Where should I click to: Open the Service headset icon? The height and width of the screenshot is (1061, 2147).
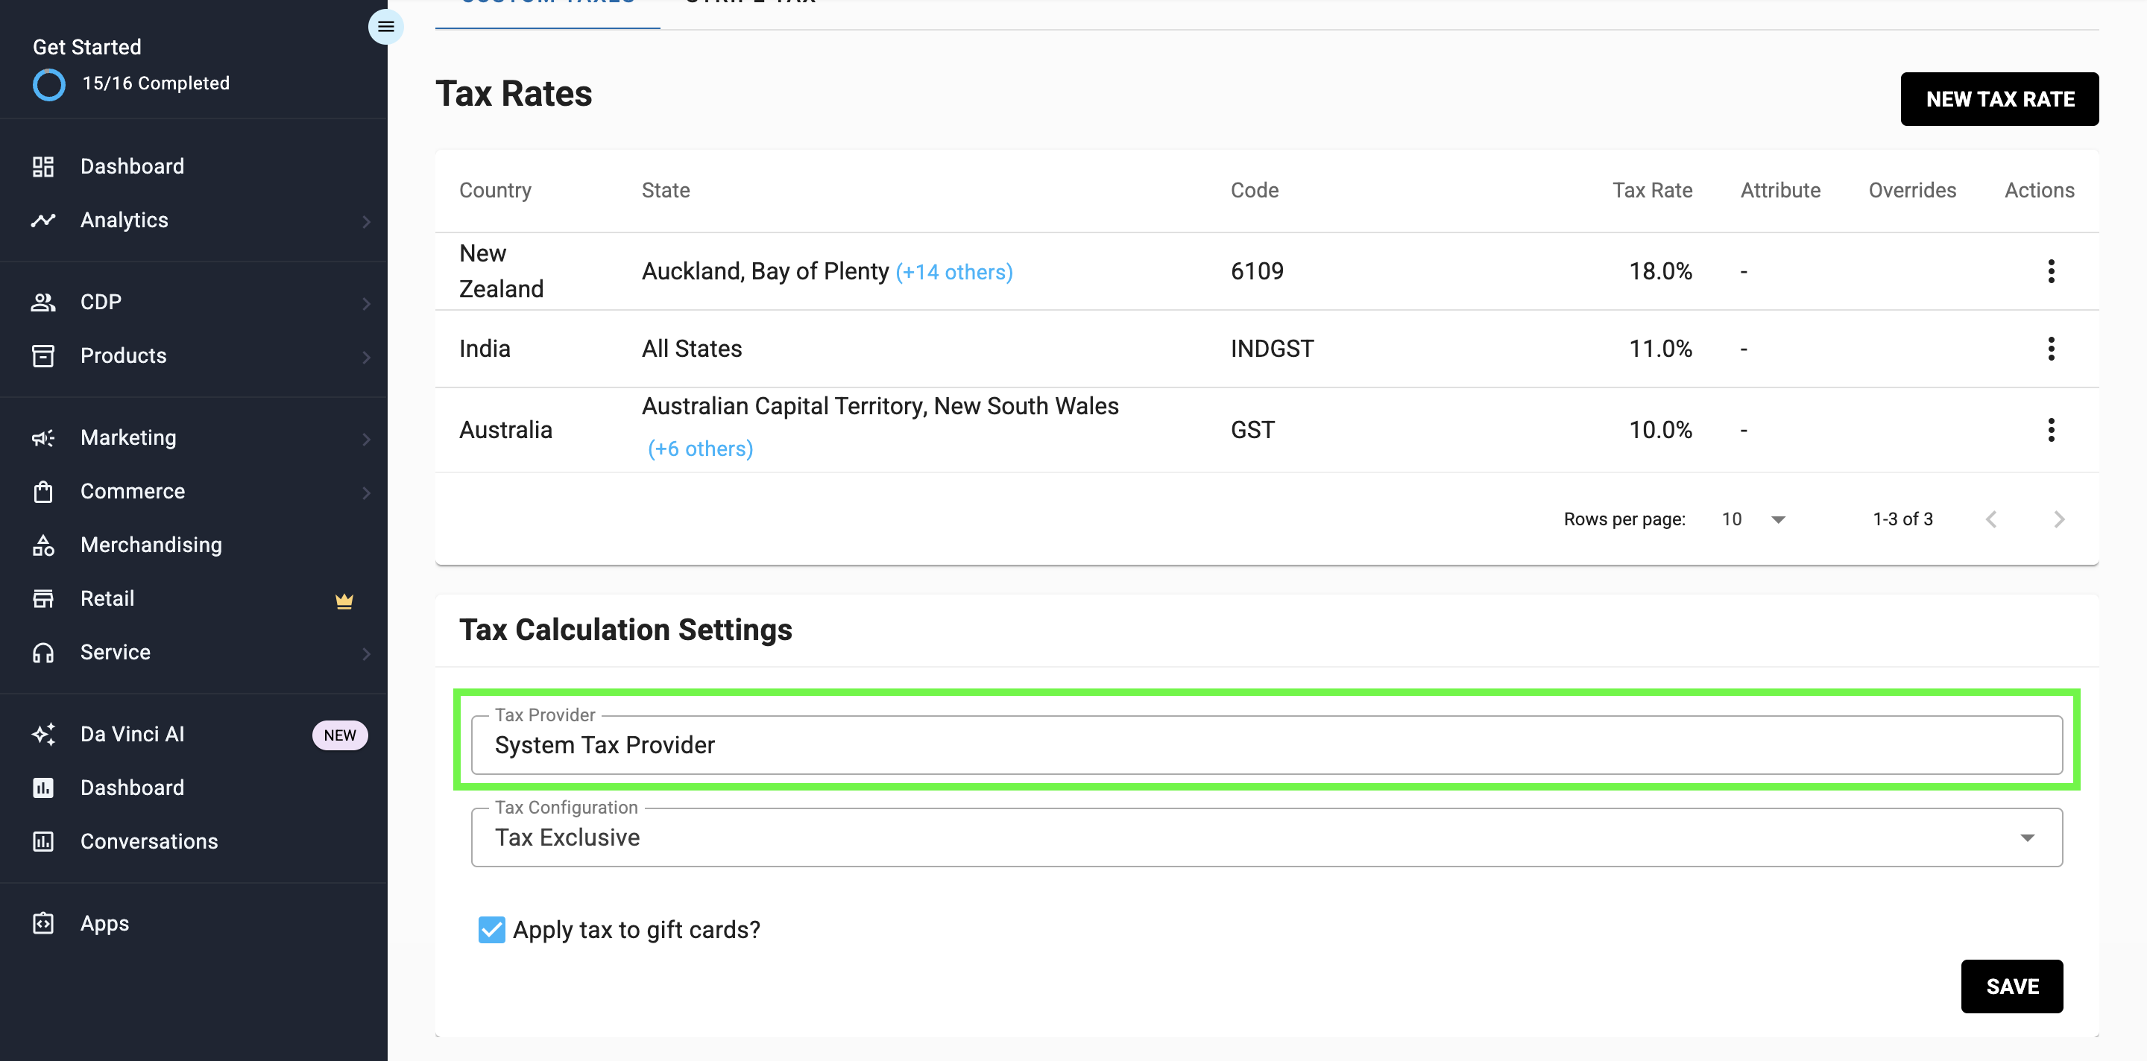click(43, 652)
